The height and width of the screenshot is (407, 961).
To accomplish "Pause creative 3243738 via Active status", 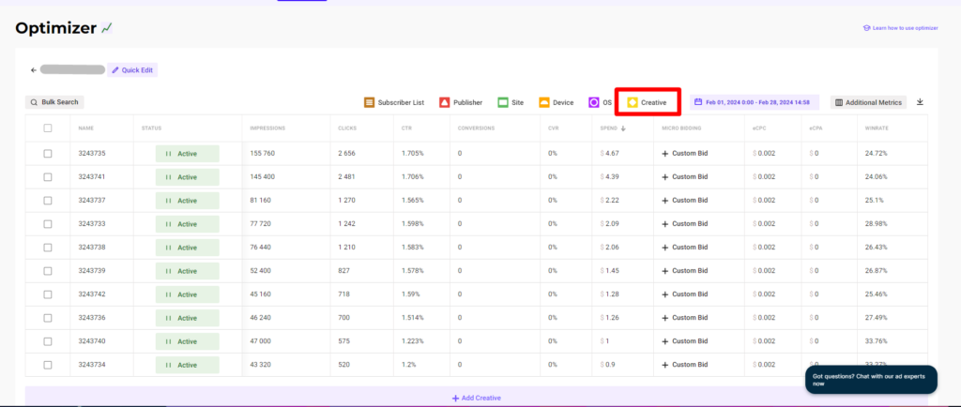I will click(x=187, y=248).
